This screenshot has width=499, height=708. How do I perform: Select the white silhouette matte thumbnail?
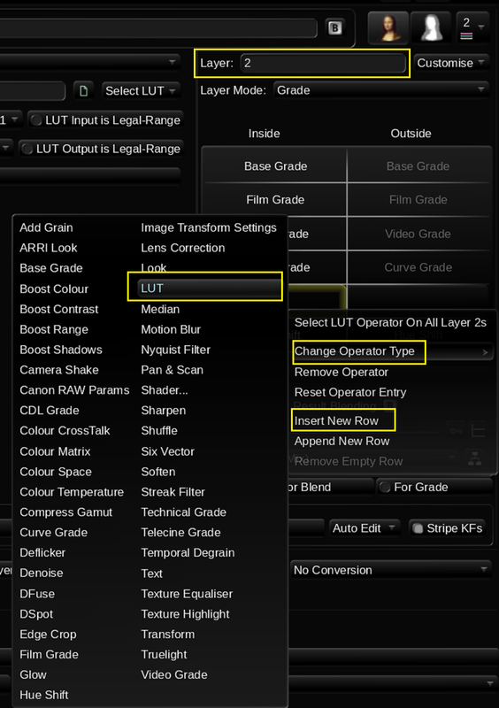click(x=431, y=28)
